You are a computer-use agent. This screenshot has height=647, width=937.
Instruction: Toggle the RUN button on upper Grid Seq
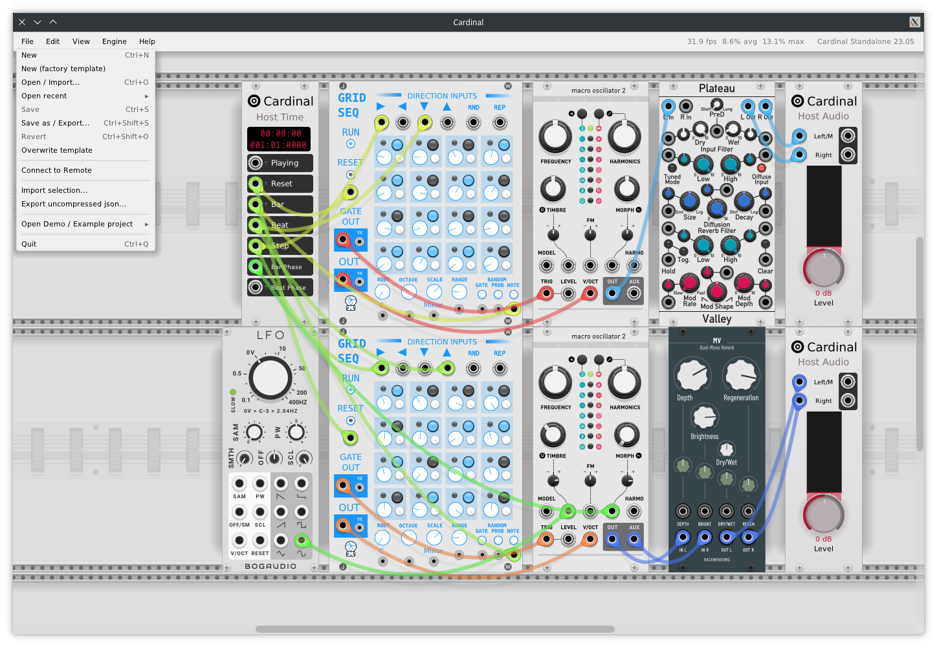(x=351, y=144)
